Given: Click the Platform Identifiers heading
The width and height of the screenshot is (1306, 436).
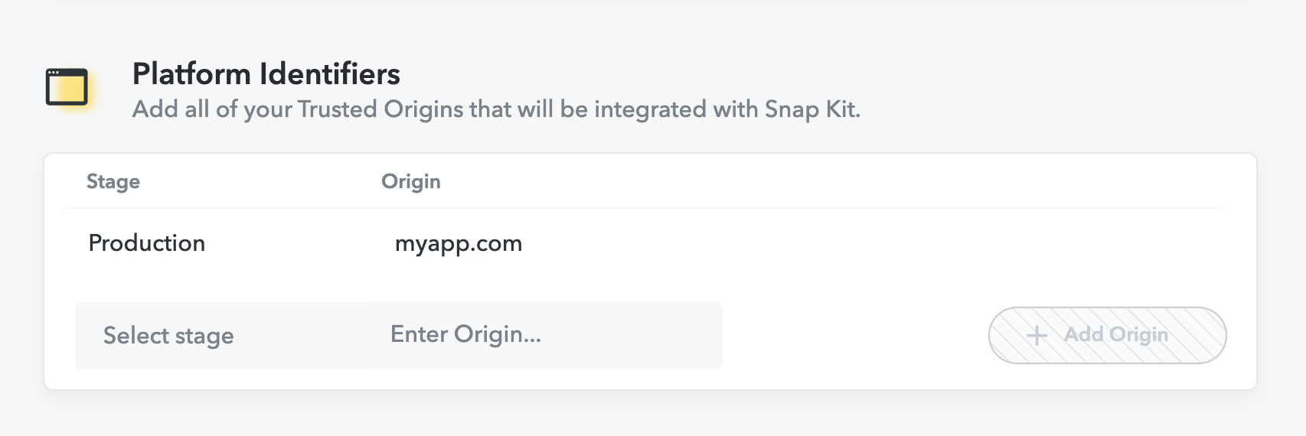Looking at the screenshot, I should pos(266,74).
